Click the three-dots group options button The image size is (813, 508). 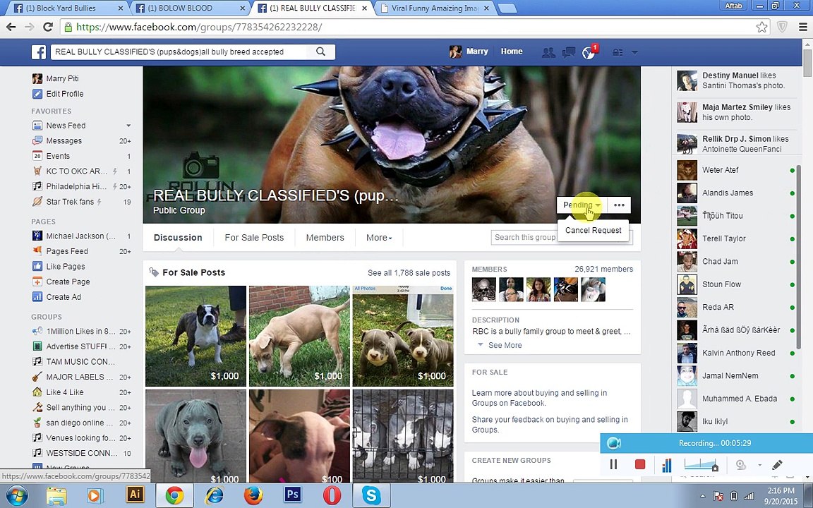(619, 205)
